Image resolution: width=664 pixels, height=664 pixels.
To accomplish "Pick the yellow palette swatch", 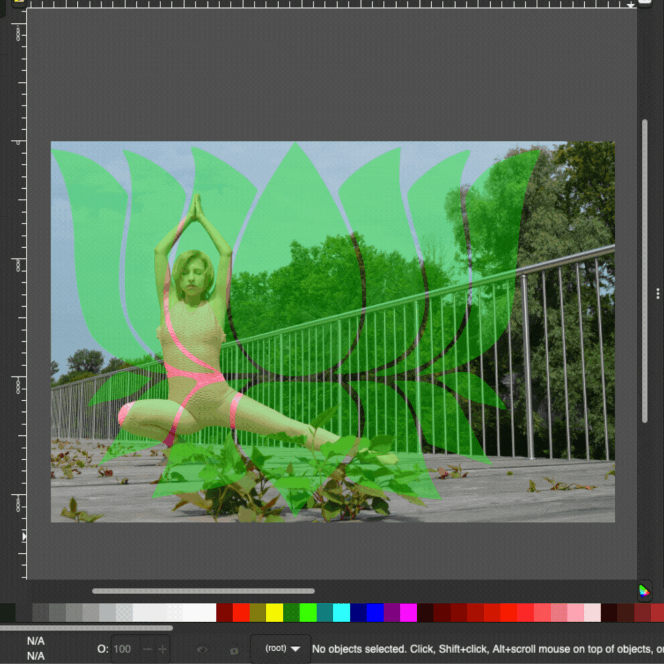I will [x=274, y=612].
